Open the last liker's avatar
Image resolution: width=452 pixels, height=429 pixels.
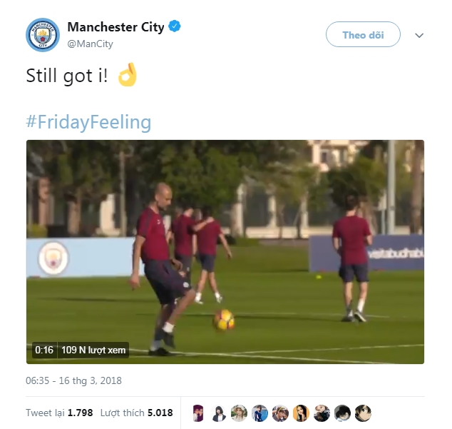[363, 413]
